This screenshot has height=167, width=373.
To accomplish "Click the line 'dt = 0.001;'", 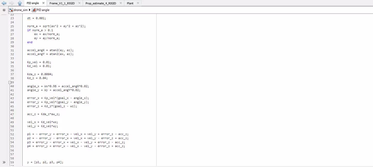I will click(x=37, y=18).
